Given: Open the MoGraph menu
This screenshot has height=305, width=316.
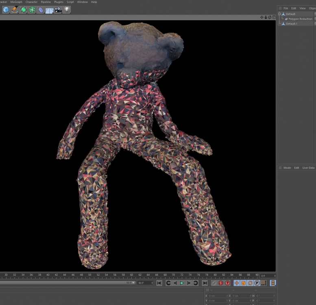Looking at the screenshot, I should pyautogui.click(x=16, y=2).
